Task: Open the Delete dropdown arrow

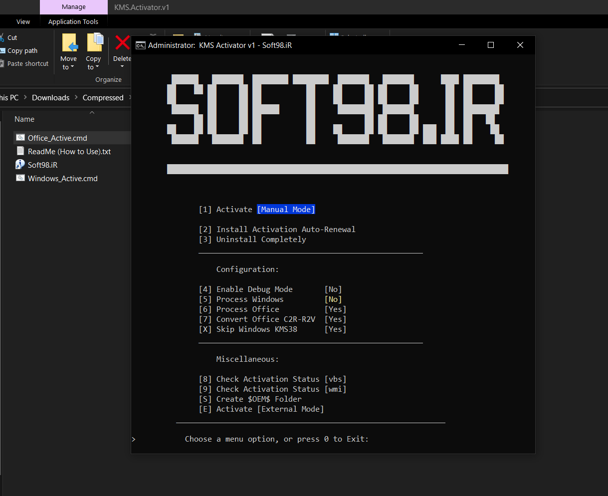Action: [x=122, y=67]
